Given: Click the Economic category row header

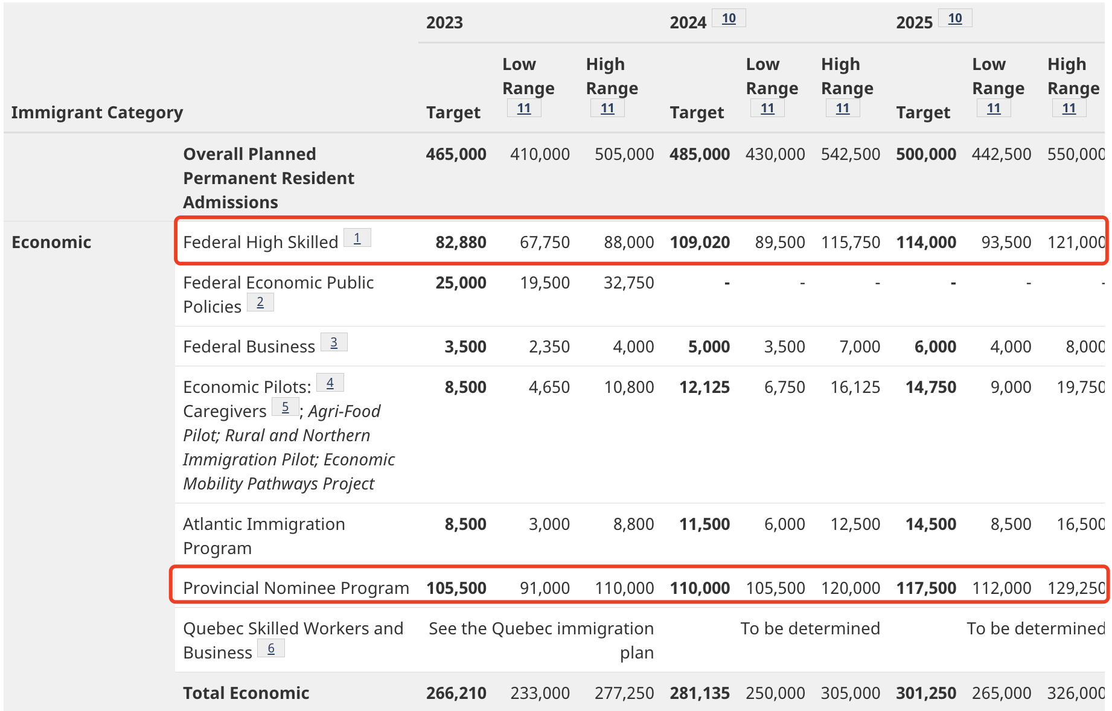Looking at the screenshot, I should pyautogui.click(x=51, y=243).
